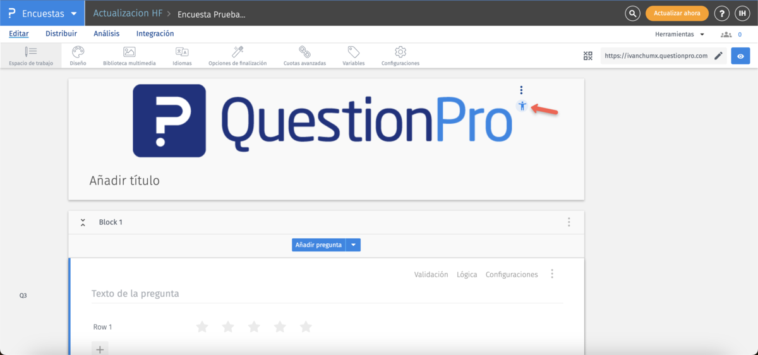Switch to the Integración tab

[155, 34]
